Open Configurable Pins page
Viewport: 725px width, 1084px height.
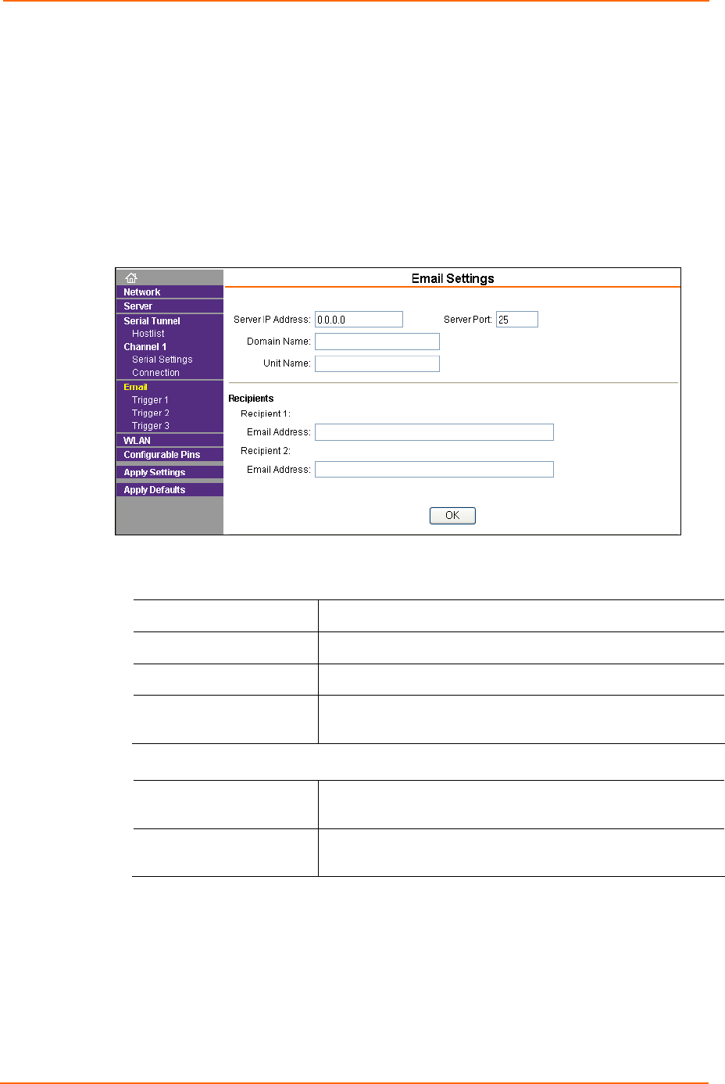click(162, 455)
